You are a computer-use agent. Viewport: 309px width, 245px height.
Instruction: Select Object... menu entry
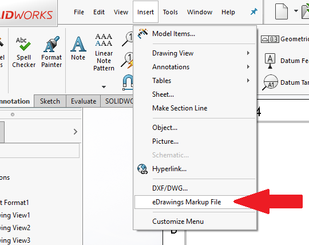tap(195, 128)
